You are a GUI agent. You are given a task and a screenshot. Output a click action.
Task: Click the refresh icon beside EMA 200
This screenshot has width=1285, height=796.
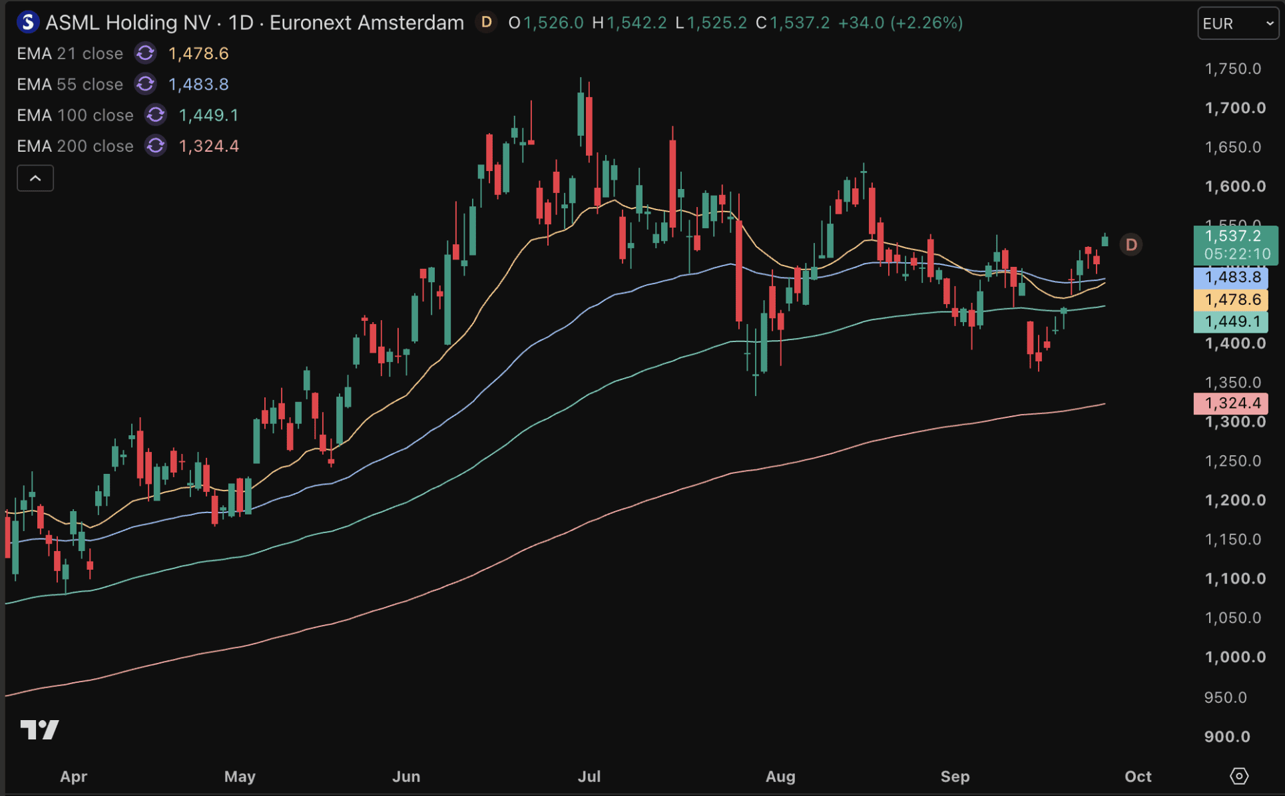[x=156, y=146]
